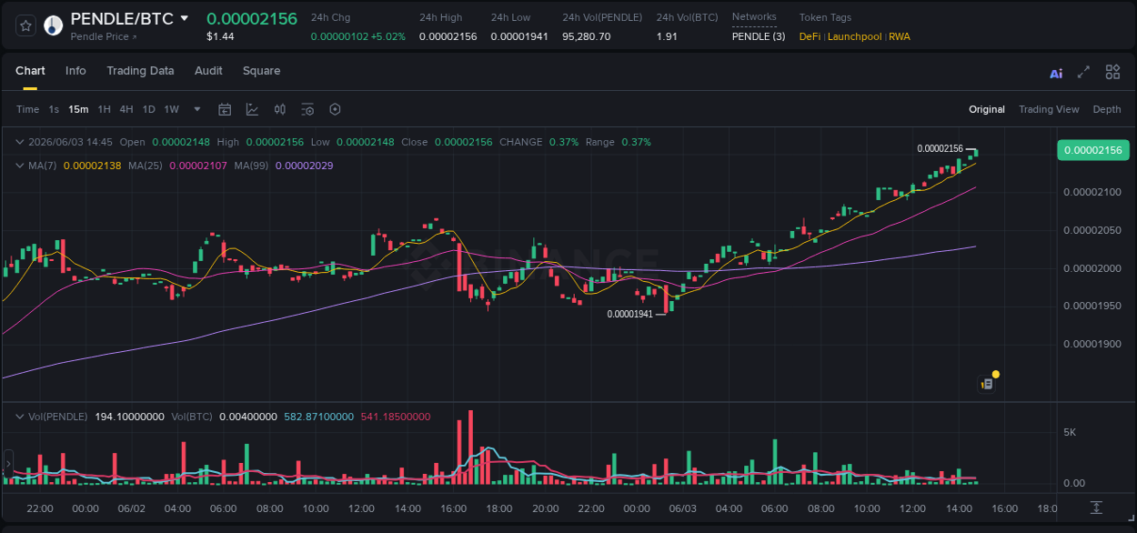Select the 4H interval
Screen dimensions: 1137x533
pos(126,109)
